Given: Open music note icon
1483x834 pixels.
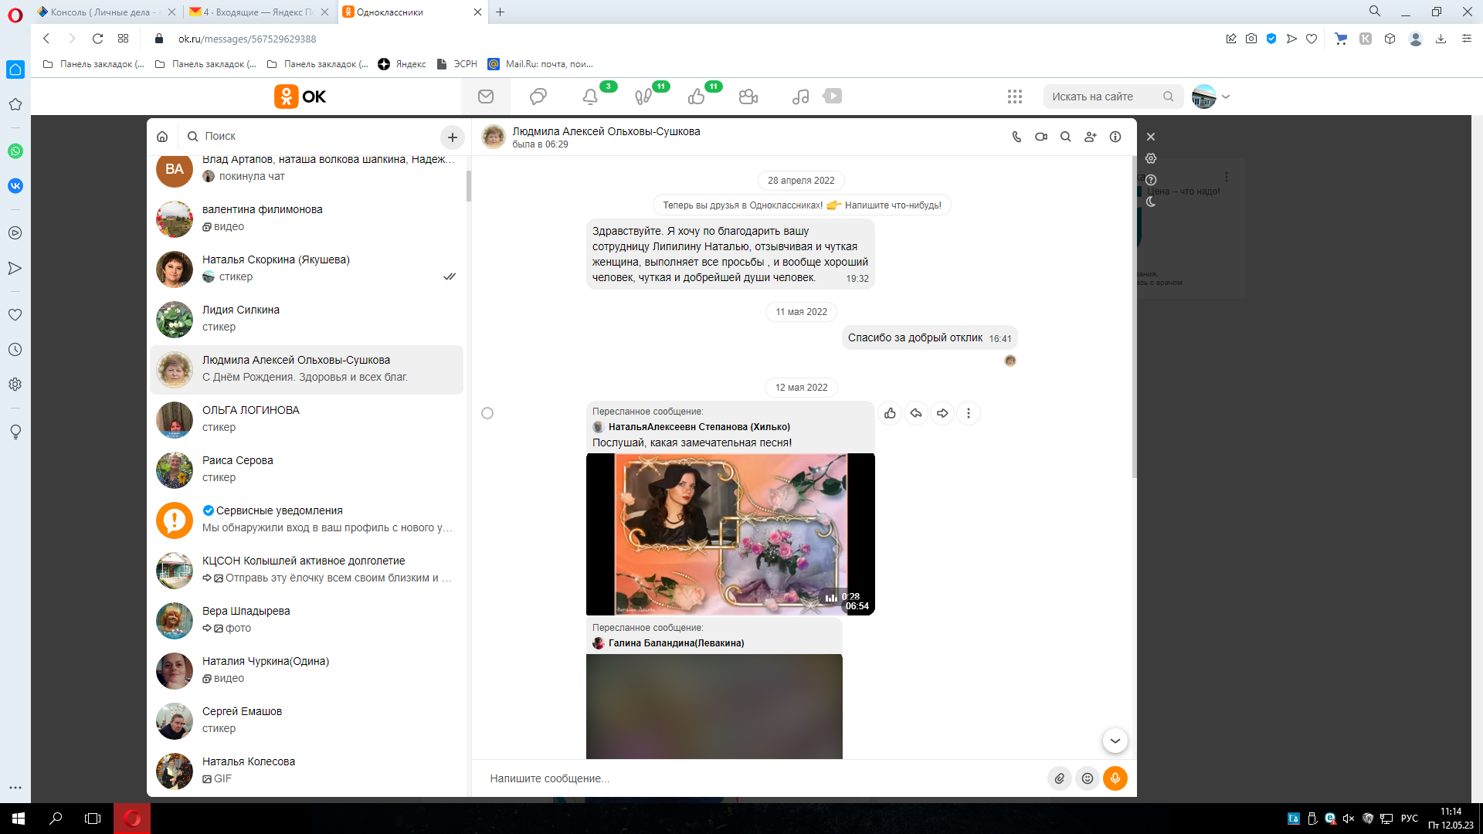Looking at the screenshot, I should [x=801, y=97].
